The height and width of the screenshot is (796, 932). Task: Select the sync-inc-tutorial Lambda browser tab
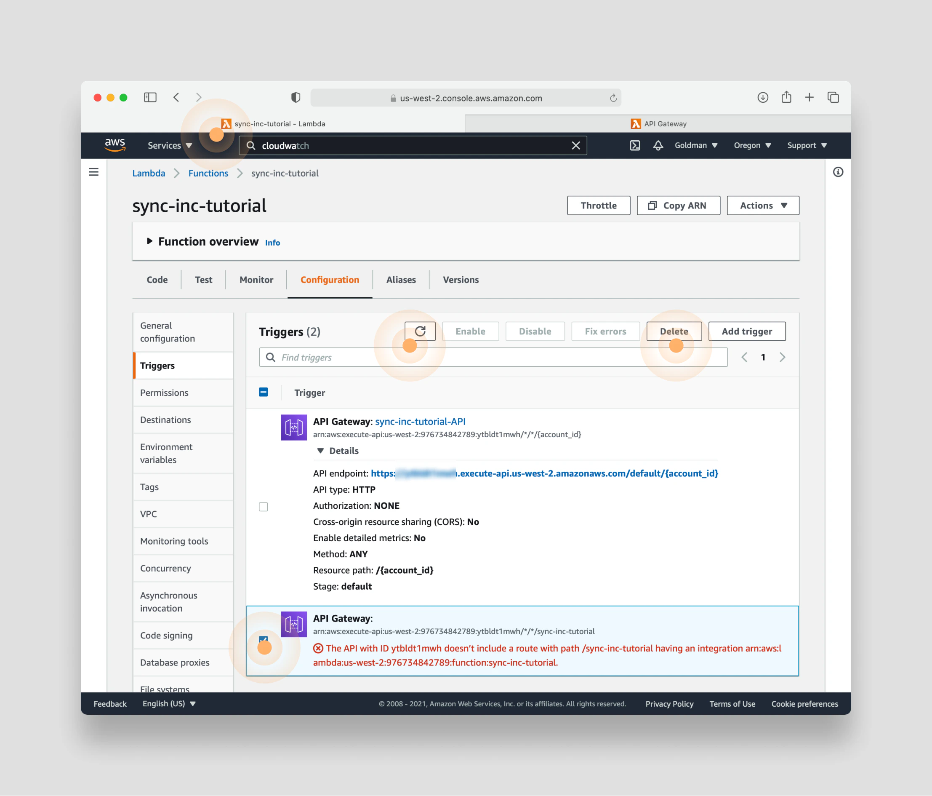tap(273, 124)
